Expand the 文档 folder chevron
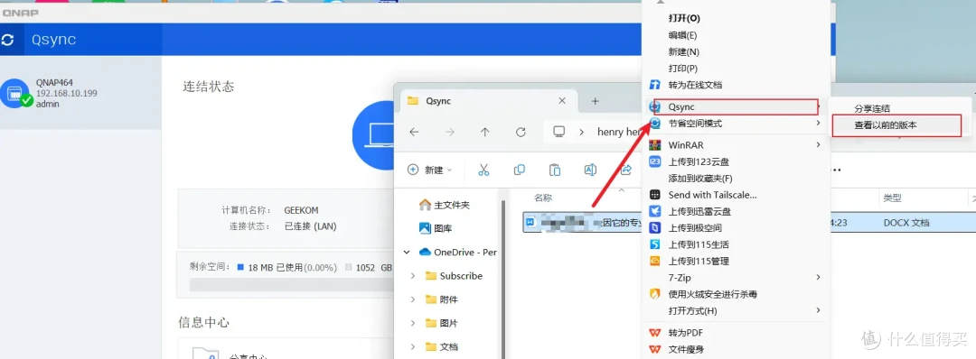 [413, 346]
